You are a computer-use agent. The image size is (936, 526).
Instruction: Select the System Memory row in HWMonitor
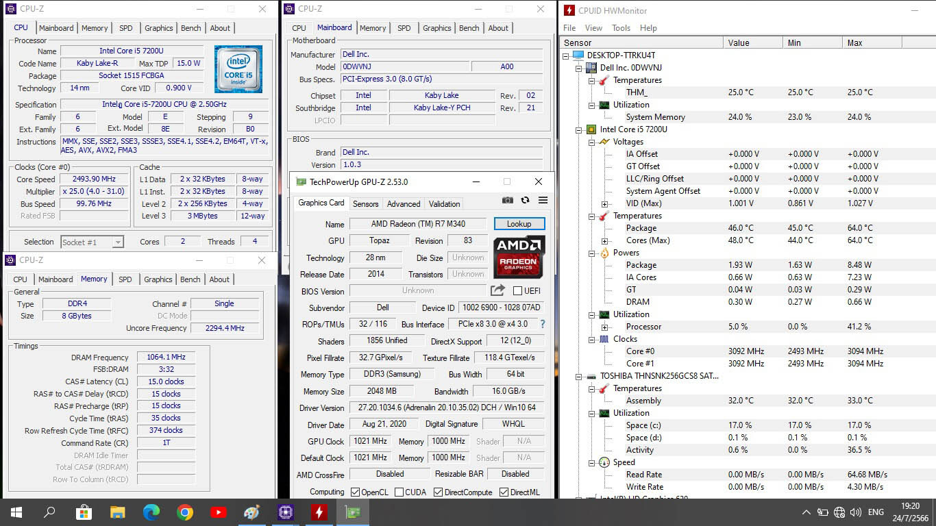pyautogui.click(x=748, y=117)
